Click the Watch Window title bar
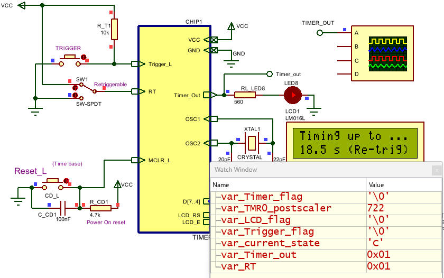 point(317,170)
